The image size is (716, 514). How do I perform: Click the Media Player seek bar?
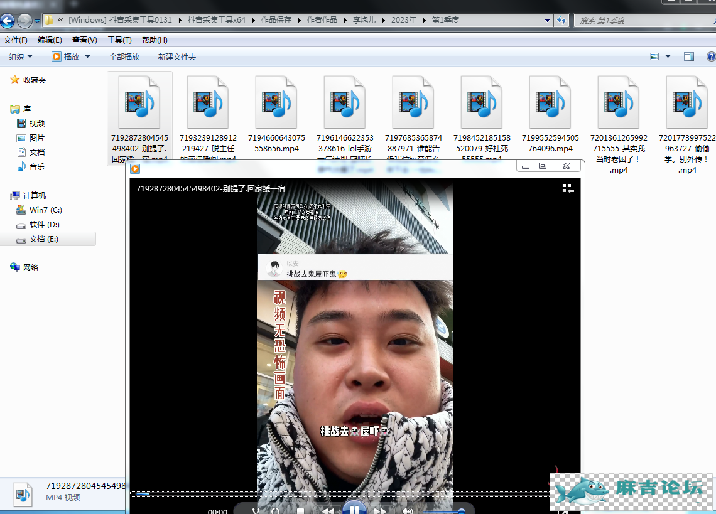[339, 494]
